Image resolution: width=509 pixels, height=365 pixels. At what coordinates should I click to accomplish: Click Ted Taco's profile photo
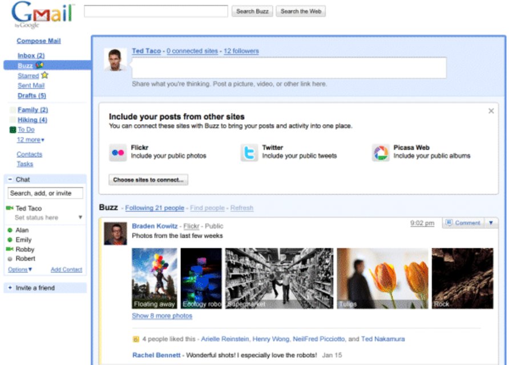pyautogui.click(x=115, y=60)
